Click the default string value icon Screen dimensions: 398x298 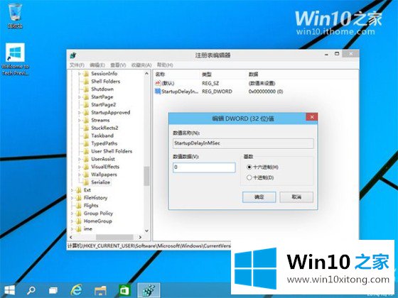[x=158, y=83]
